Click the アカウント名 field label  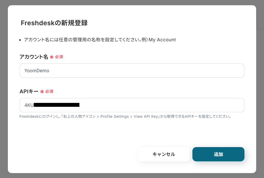[x=34, y=57]
